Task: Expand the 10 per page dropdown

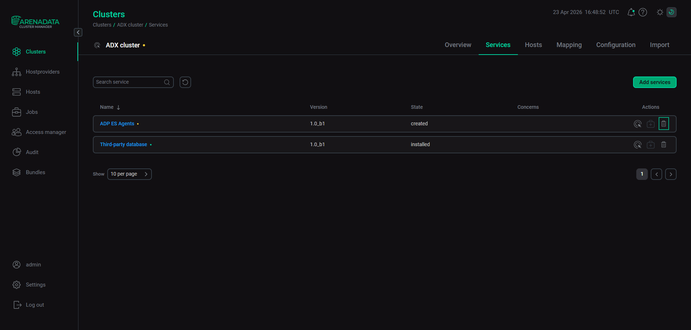Action: pos(130,174)
